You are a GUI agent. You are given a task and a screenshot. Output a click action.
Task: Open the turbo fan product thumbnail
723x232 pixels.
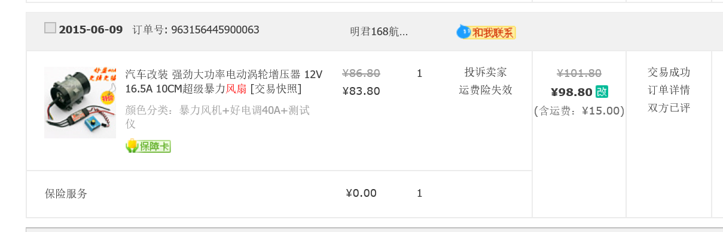click(80, 102)
